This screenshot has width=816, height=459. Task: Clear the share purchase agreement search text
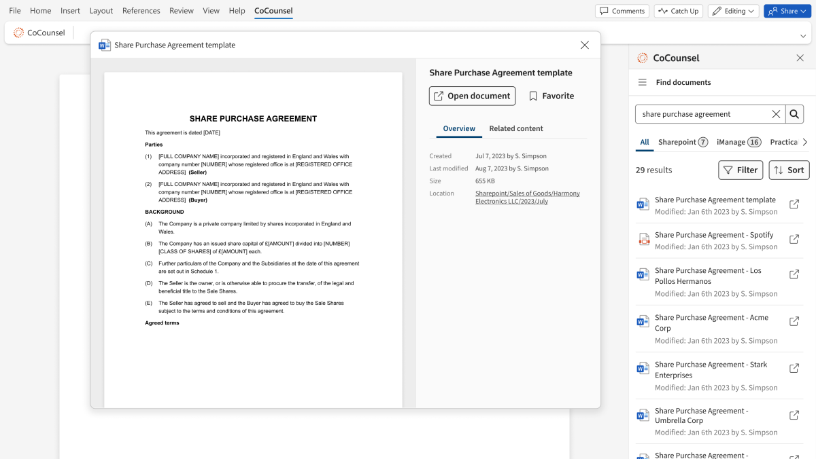[776, 114]
